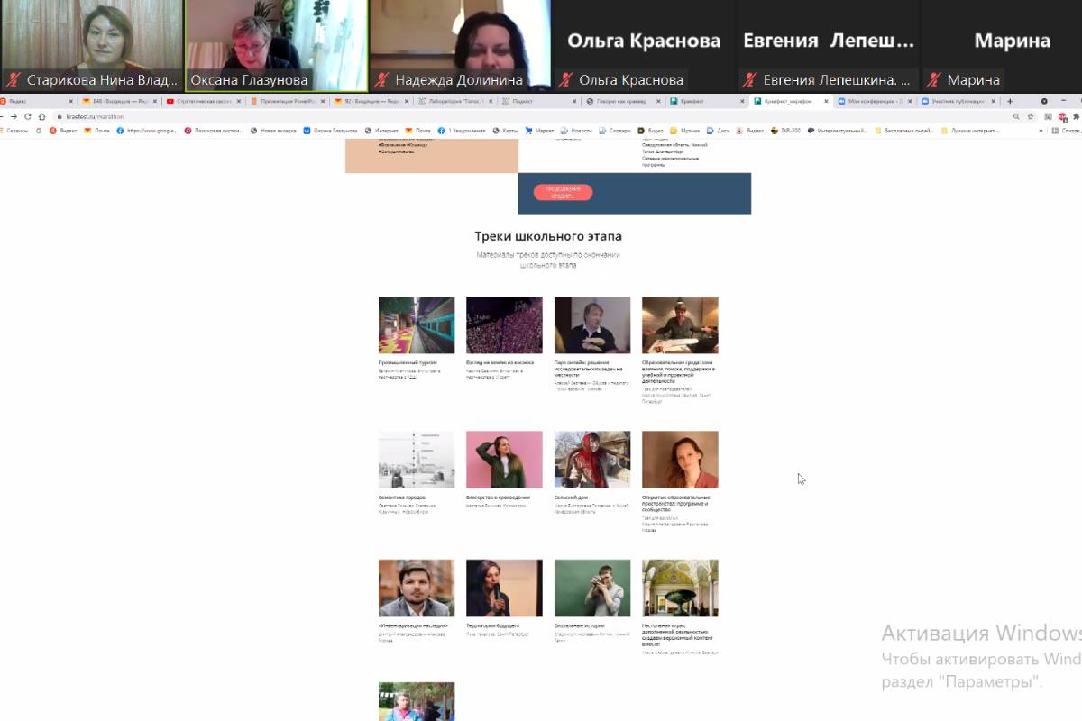Open the Блогерство в краеведении track link
The width and height of the screenshot is (1082, 721).
499,497
